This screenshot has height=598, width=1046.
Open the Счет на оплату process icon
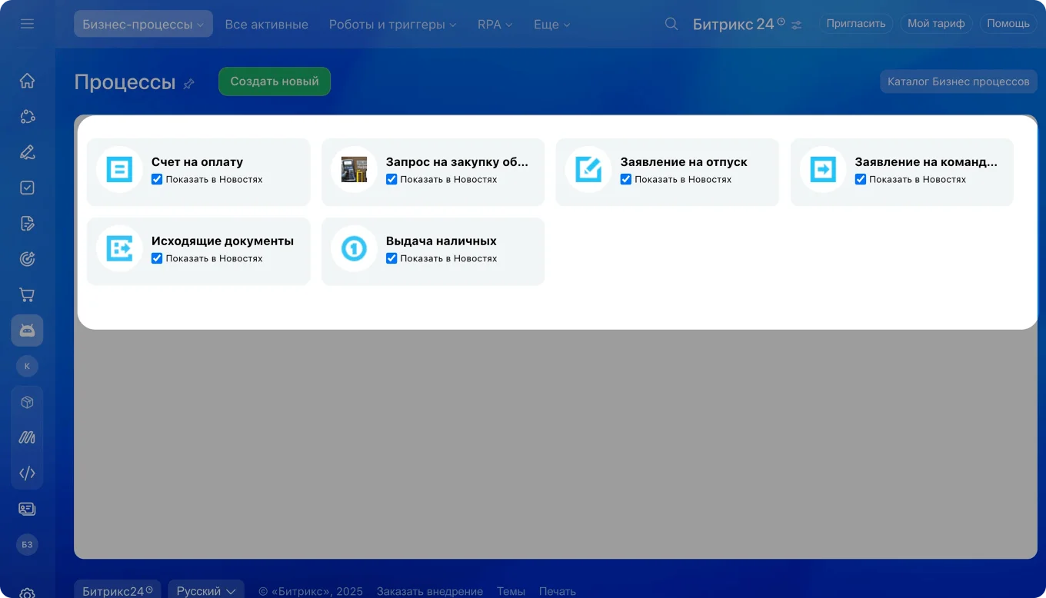(x=119, y=169)
